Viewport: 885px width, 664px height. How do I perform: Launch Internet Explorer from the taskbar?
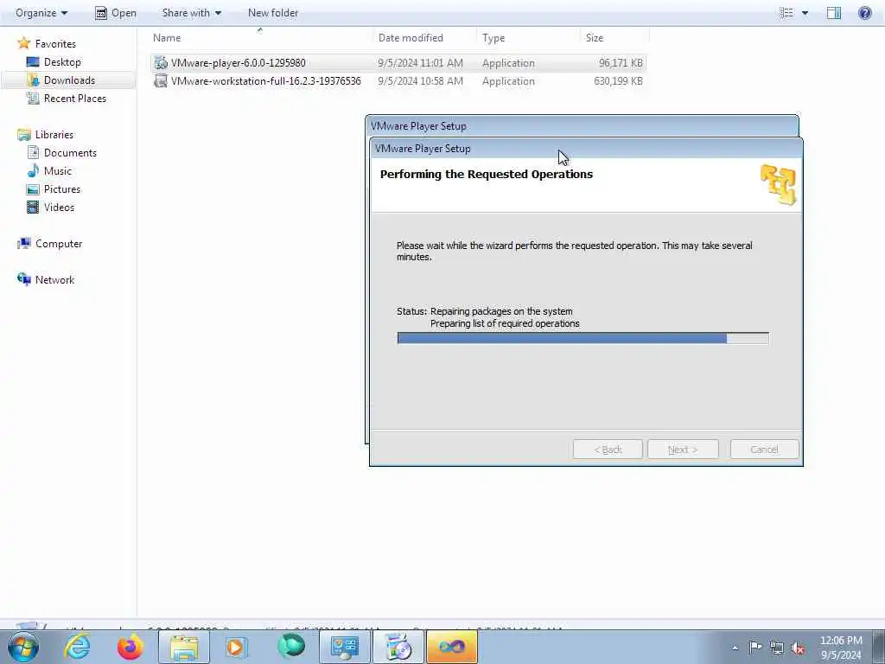click(77, 647)
